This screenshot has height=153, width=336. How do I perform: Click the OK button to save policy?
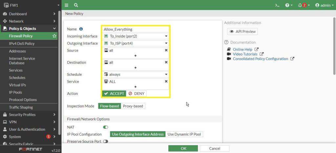[183, 148]
